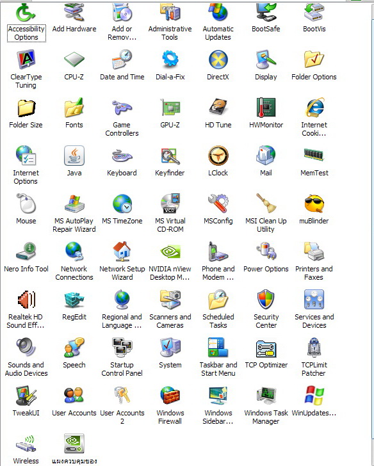
Task: Select the CPU-Z applet icon
Action: (x=74, y=59)
